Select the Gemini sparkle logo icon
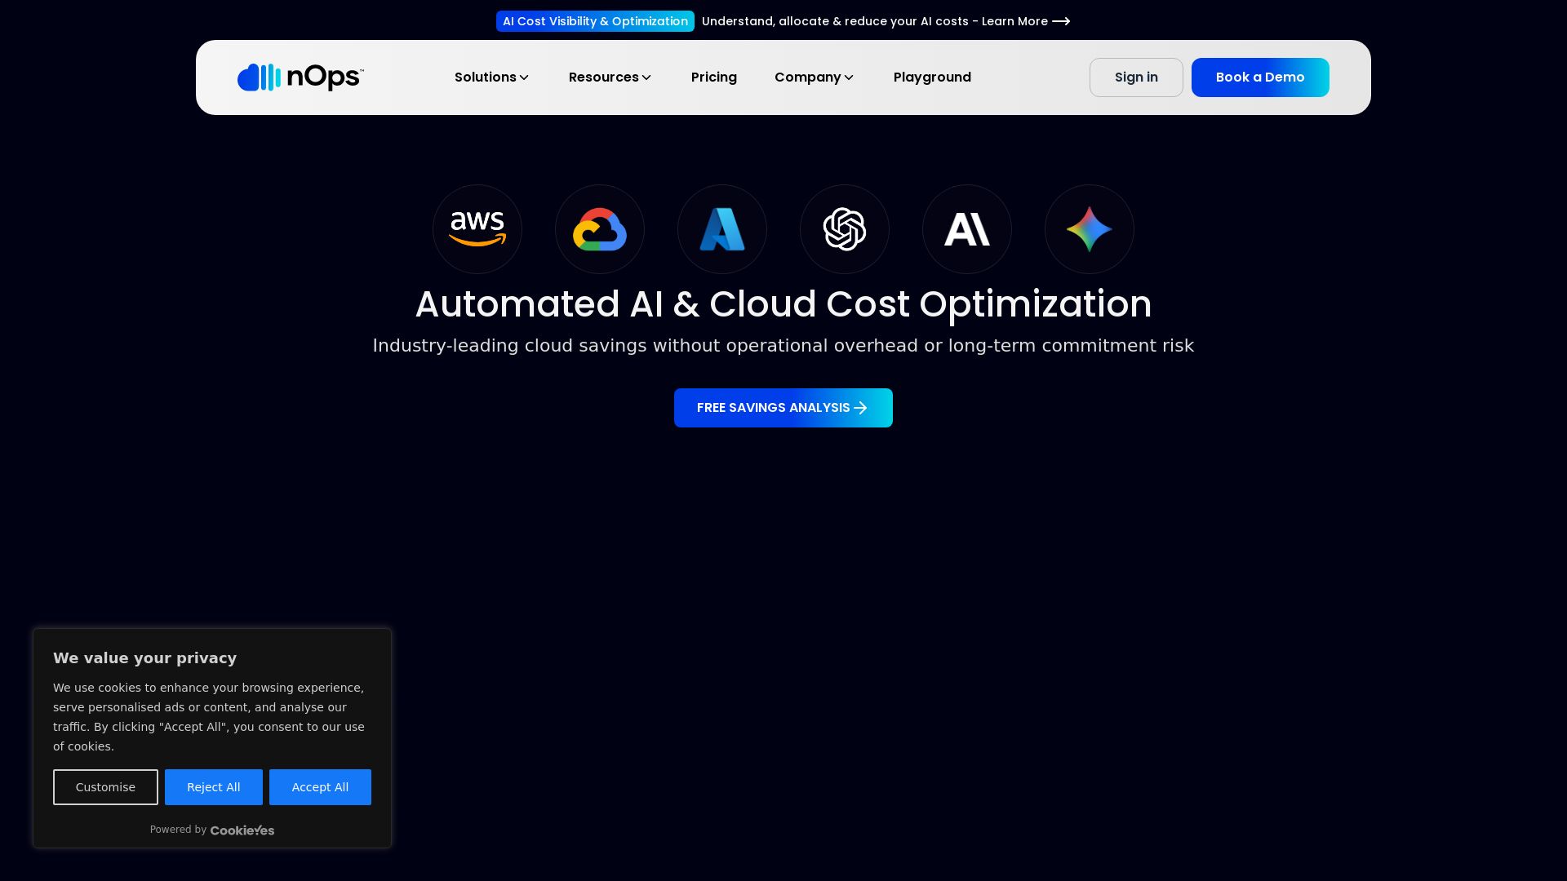The height and width of the screenshot is (881, 1567). [1090, 229]
